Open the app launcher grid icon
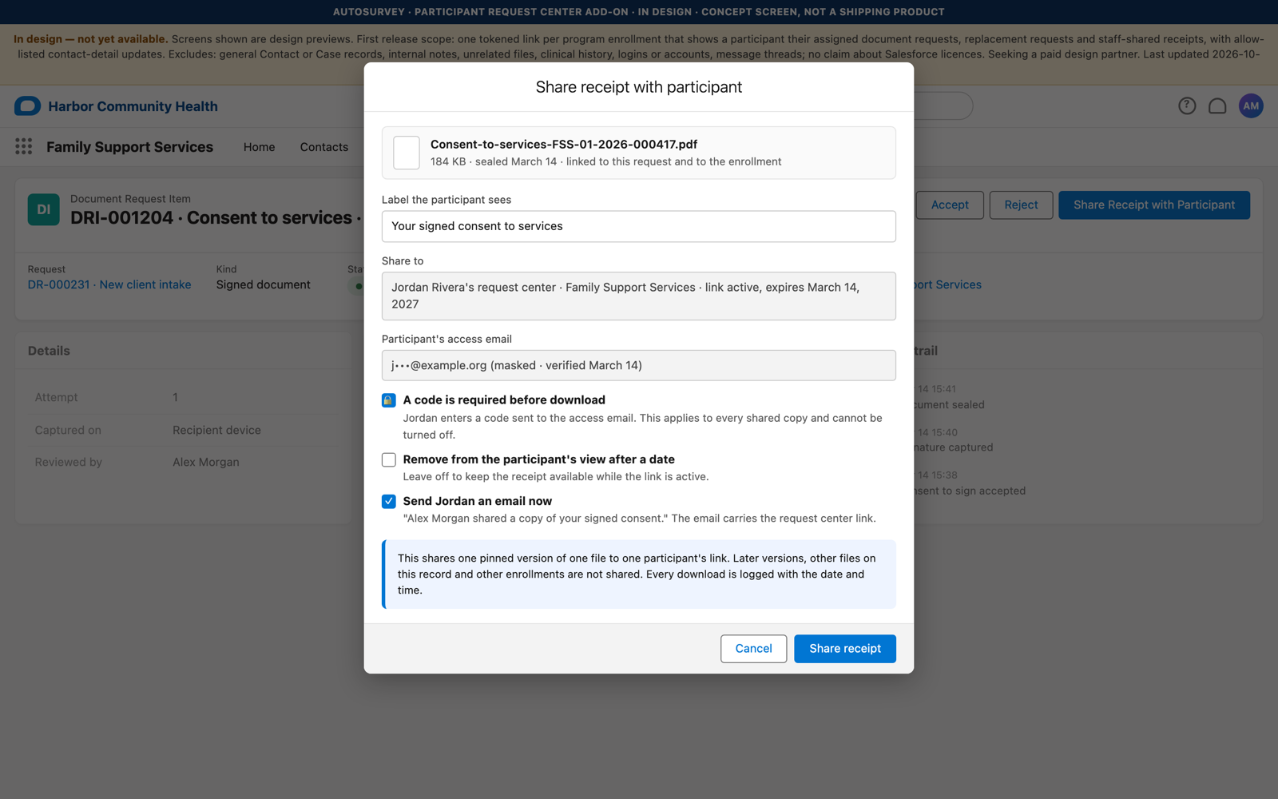 coord(24,146)
